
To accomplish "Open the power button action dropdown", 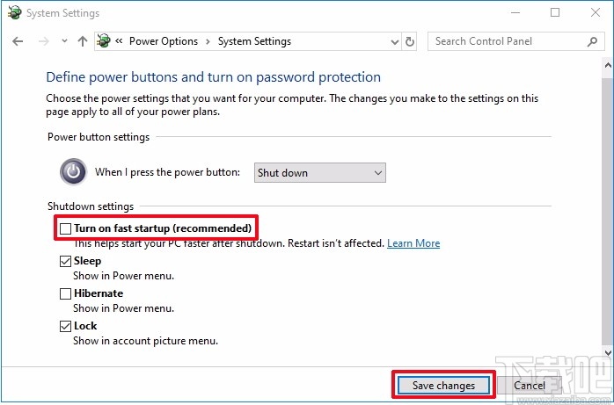I will coord(320,173).
